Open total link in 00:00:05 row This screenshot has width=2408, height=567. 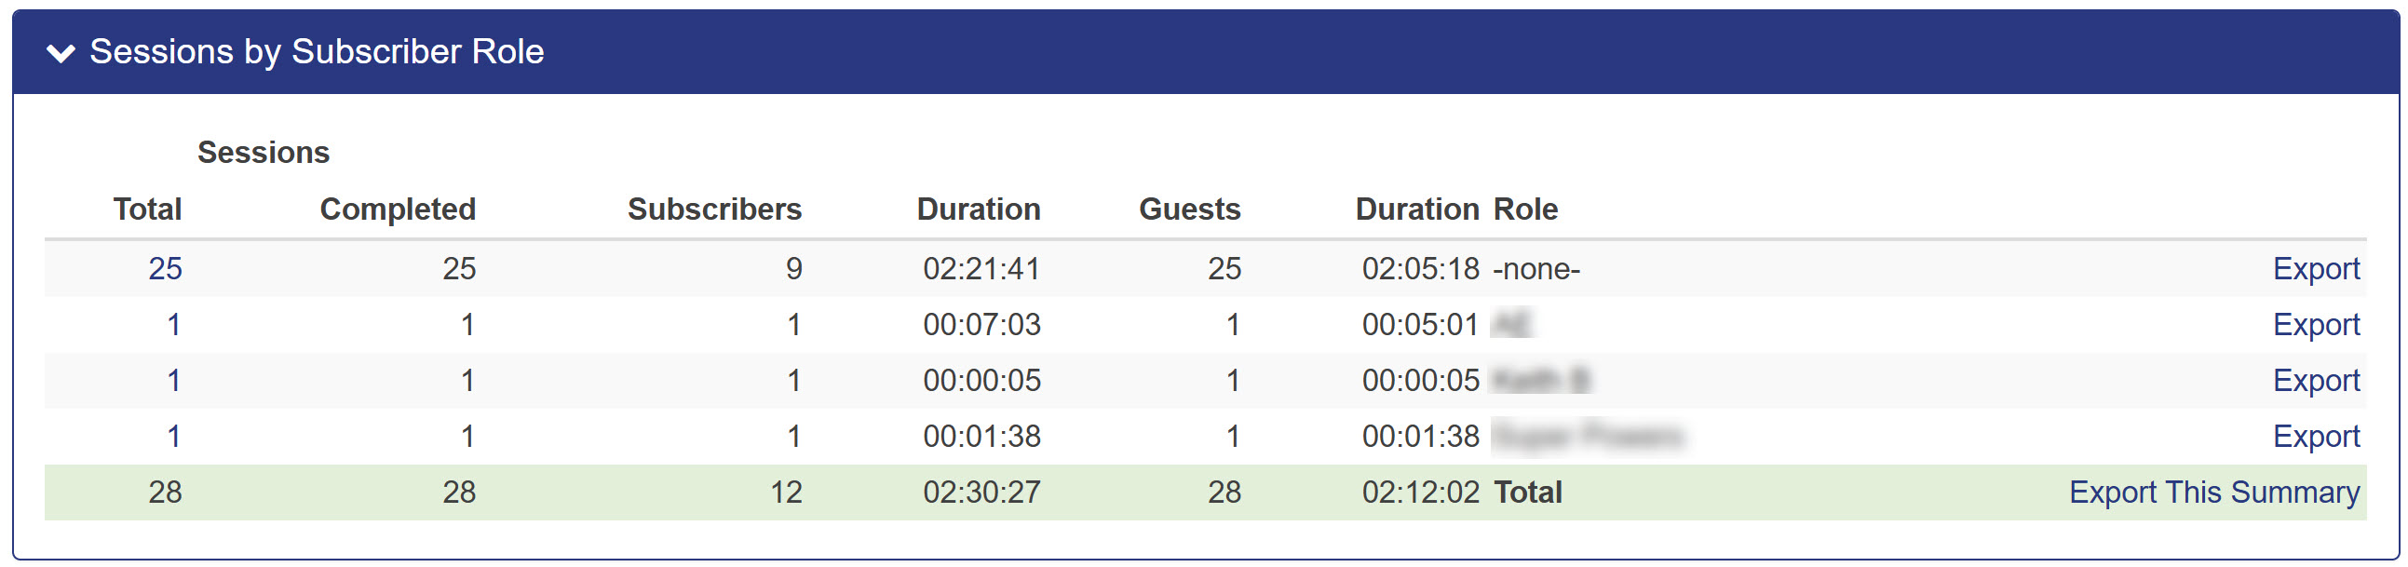click(x=173, y=381)
